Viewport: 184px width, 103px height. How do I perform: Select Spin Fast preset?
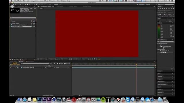click(x=166, y=48)
